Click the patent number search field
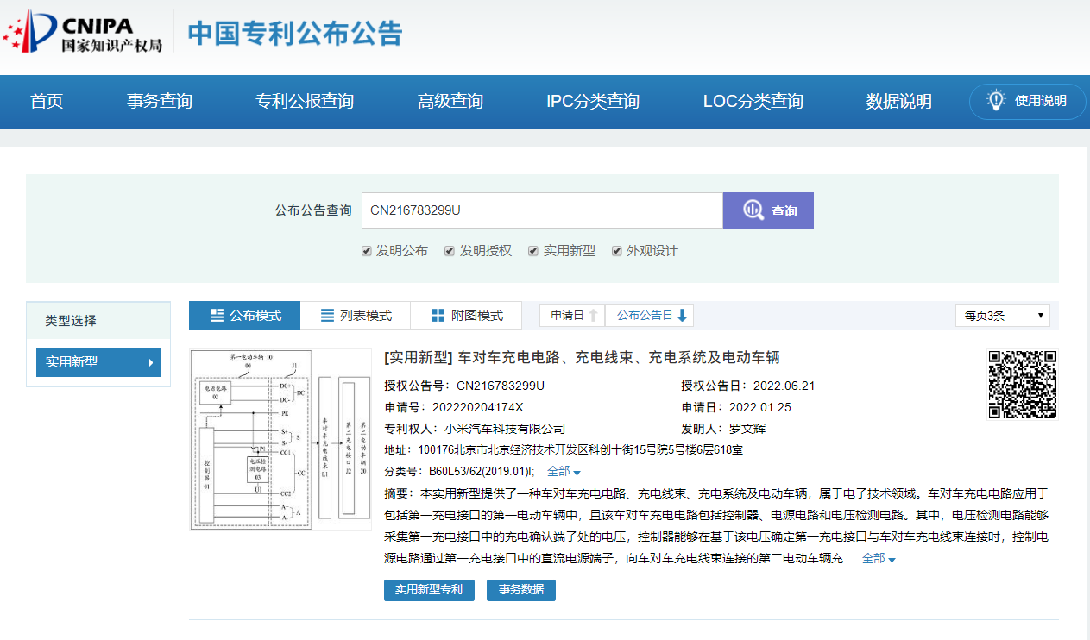 coord(541,210)
